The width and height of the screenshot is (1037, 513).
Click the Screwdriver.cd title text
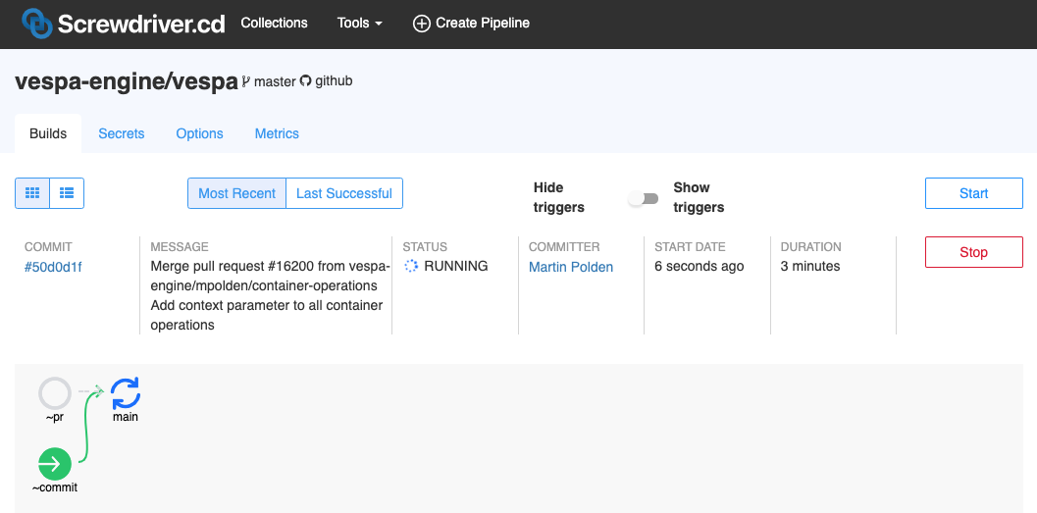click(x=141, y=25)
